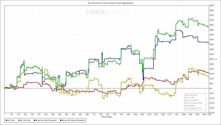Click the $300 y-axis tick label
Image resolution: width=221 pixels, height=125 pixels.
coord(212,59)
